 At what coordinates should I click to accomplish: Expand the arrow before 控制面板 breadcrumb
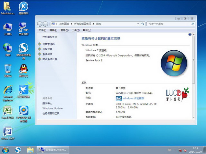[x=57, y=24]
